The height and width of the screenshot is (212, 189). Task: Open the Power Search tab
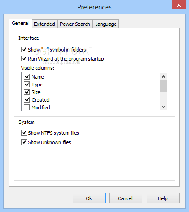pos(75,24)
